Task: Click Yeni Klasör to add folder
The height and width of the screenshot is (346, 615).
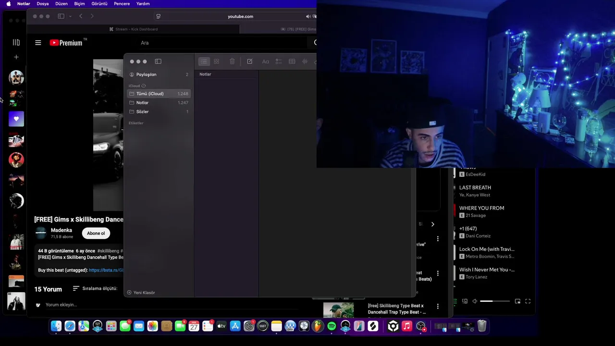Action: pos(141,293)
